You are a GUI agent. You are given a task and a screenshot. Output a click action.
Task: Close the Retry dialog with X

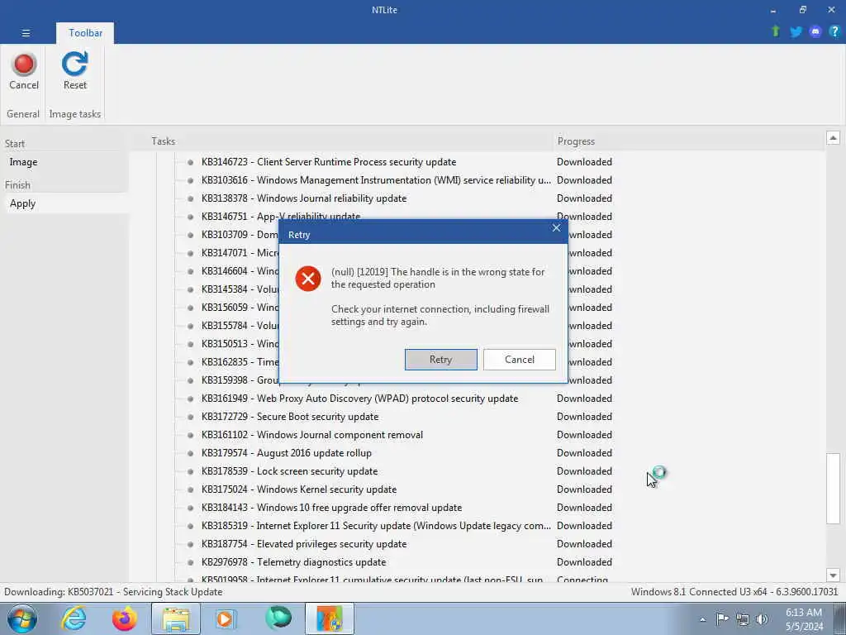556,228
